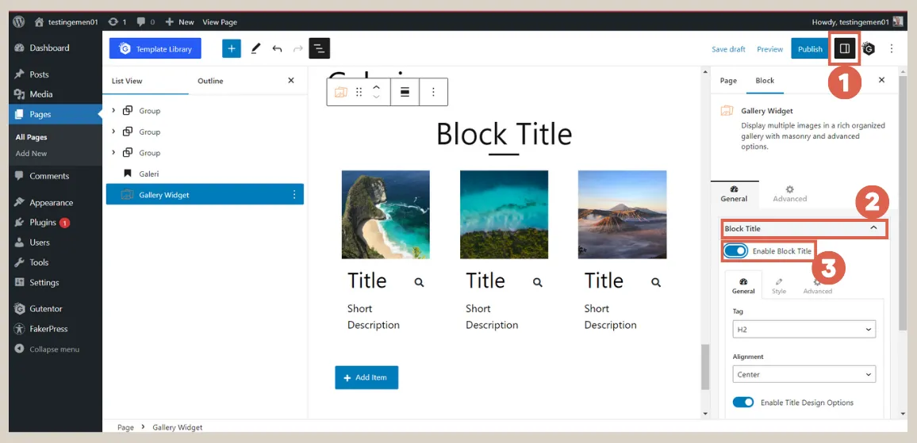The width and height of the screenshot is (917, 443).
Task: Switch to the Outline tab
Action: coord(210,81)
